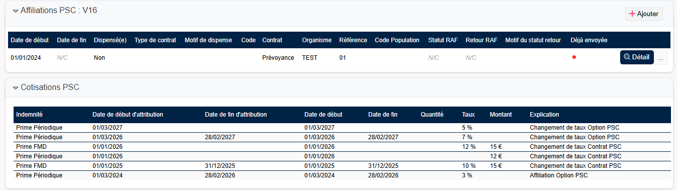Open the ellipsis menu beside Détail
The image size is (677, 191).
(x=661, y=58)
